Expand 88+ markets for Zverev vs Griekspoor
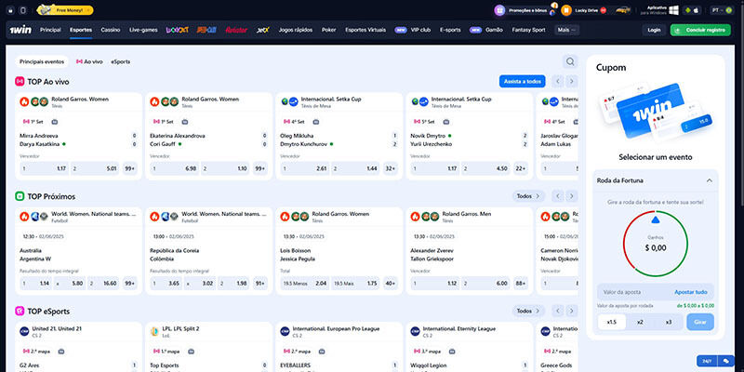Viewport: 744px width, 372px height. pyautogui.click(x=521, y=284)
